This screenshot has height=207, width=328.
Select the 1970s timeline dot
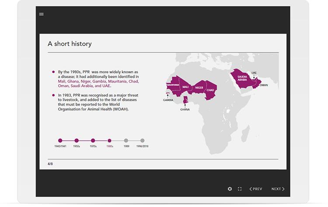(x=93, y=141)
